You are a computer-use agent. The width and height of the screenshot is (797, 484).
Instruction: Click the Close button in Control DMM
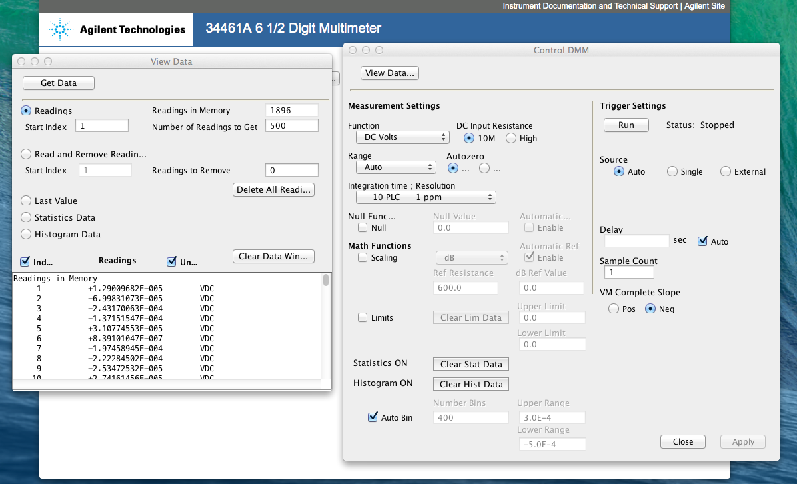(x=683, y=442)
